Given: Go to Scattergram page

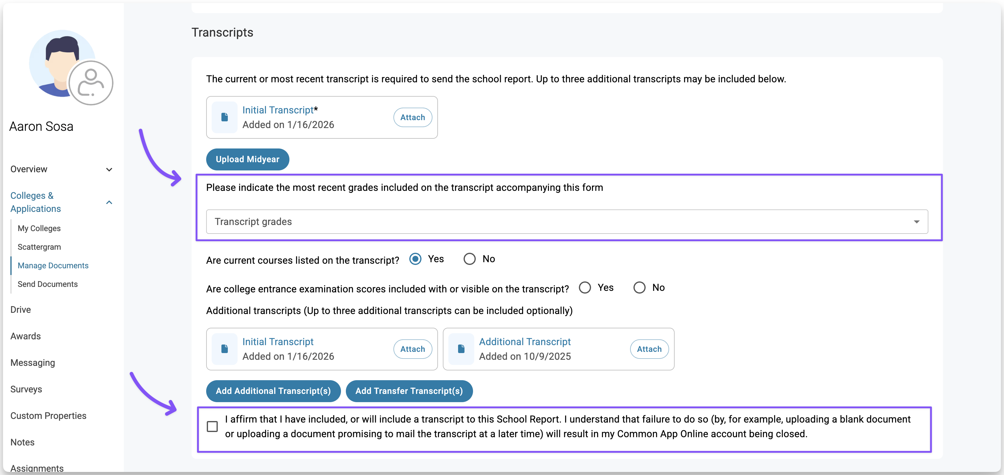Looking at the screenshot, I should [x=39, y=247].
